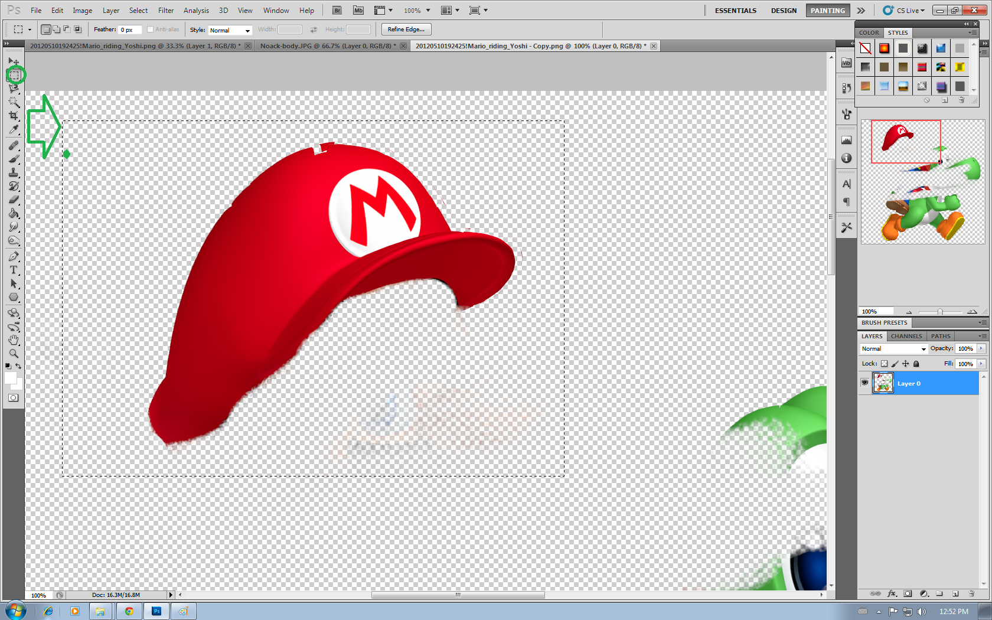Image resolution: width=992 pixels, height=620 pixels.
Task: Switch to the Essentials workspace
Action: (736, 11)
